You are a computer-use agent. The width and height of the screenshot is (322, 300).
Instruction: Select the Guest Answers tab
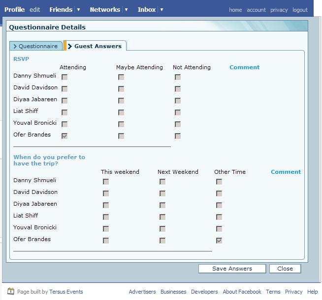(97, 46)
